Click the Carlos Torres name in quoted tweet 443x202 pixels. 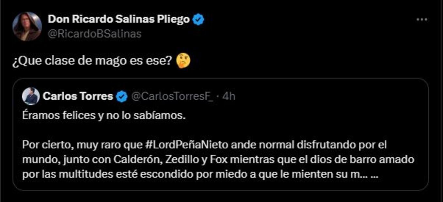pos(78,96)
